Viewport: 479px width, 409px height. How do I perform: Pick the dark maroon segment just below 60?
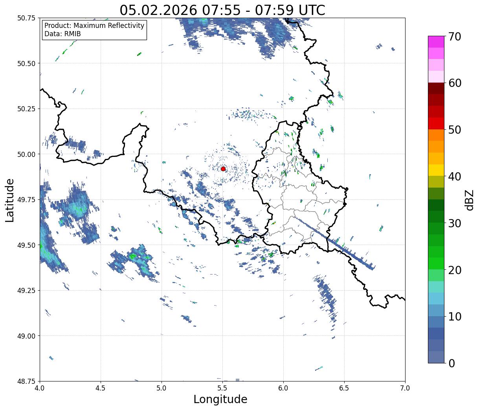pyautogui.click(x=436, y=88)
